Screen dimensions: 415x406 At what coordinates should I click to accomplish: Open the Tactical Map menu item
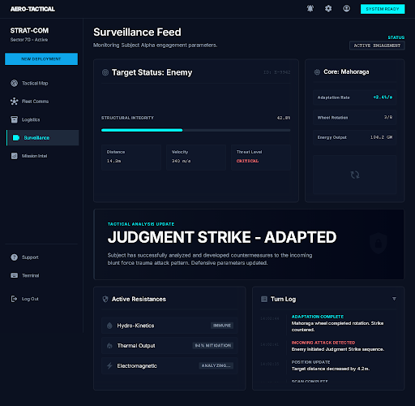(x=42, y=83)
